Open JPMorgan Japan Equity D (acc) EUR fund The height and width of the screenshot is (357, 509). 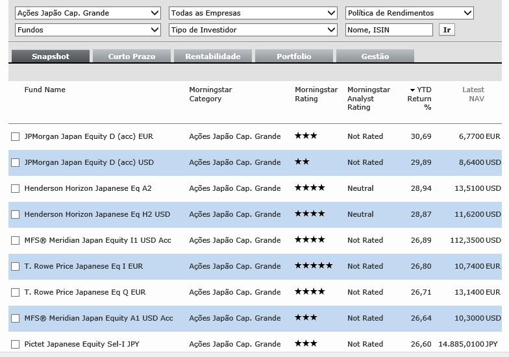click(88, 136)
